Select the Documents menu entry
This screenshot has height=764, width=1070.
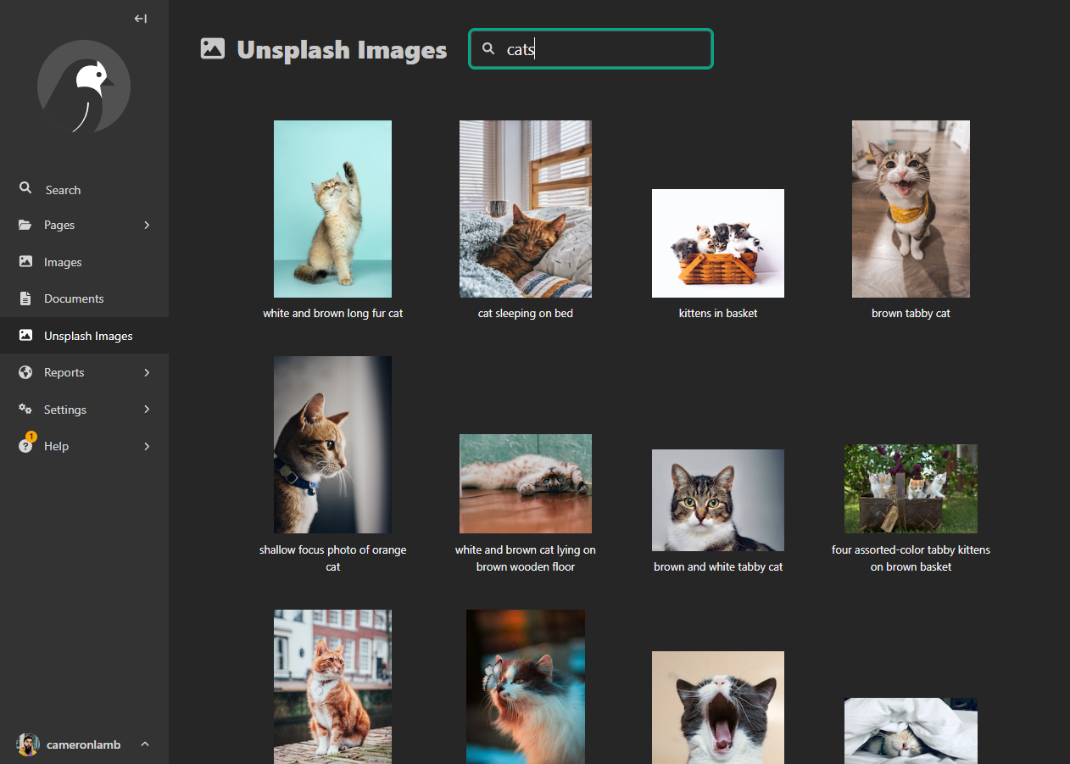(74, 298)
